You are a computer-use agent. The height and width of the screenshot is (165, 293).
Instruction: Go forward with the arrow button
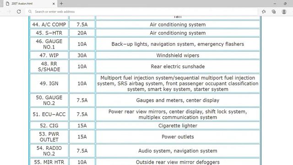[x=9, y=11]
